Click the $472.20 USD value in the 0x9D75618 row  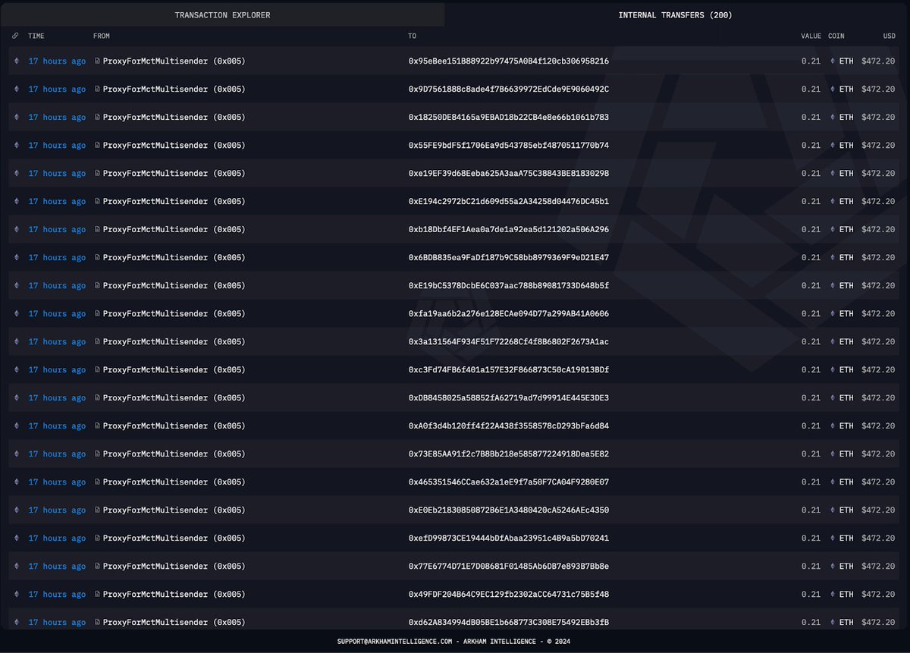point(878,89)
